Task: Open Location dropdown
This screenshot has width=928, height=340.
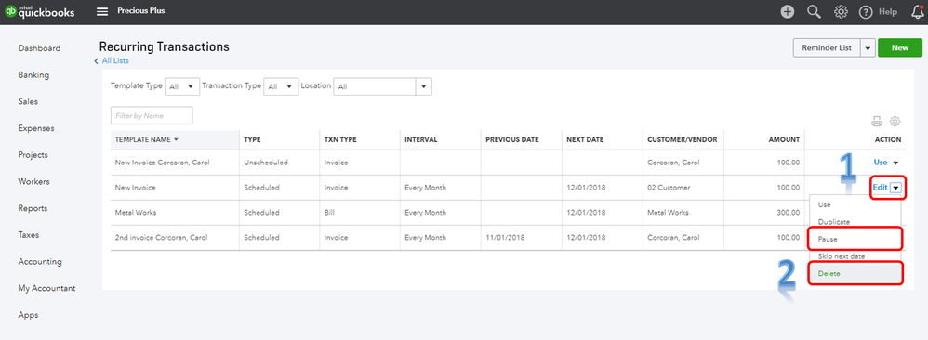Action: (382, 86)
